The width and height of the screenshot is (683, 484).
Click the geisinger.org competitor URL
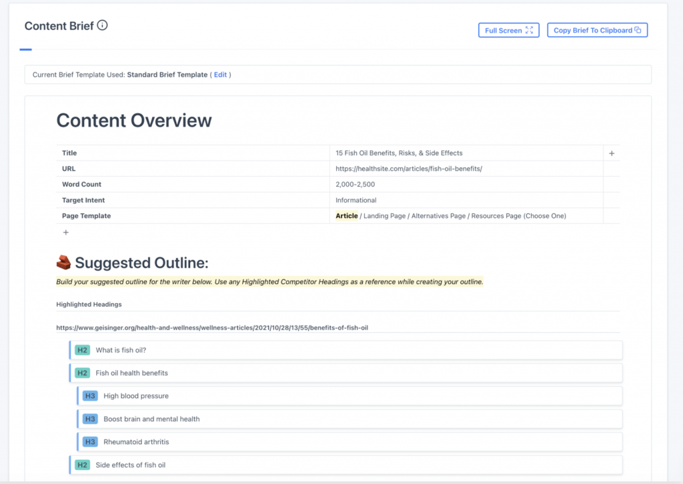pos(211,327)
